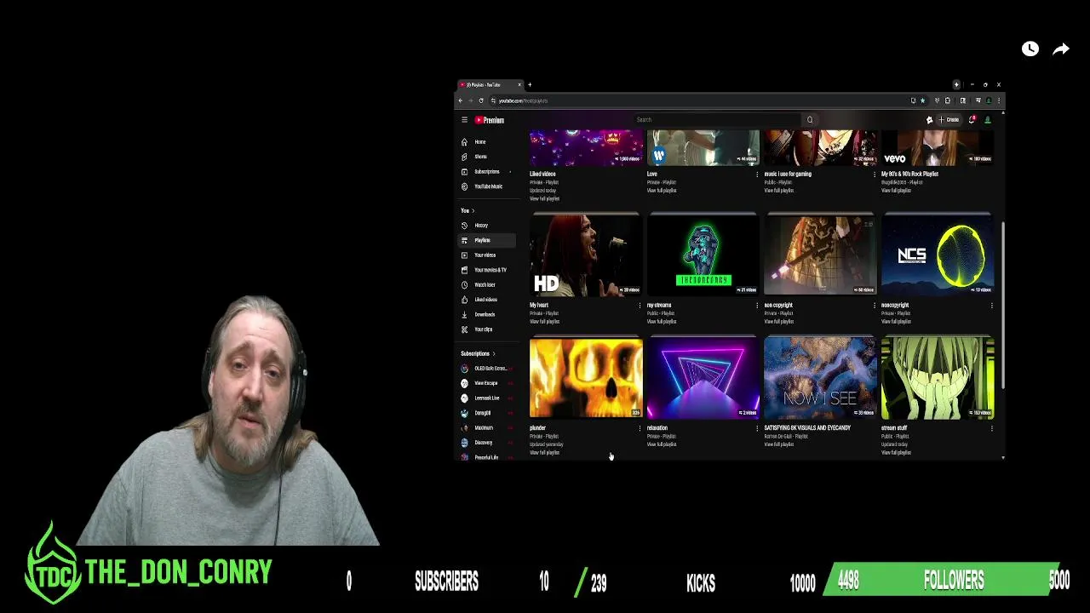The height and width of the screenshot is (613, 1090).
Task: Open the Liked videos playlist thumbnail
Action: pos(586,148)
